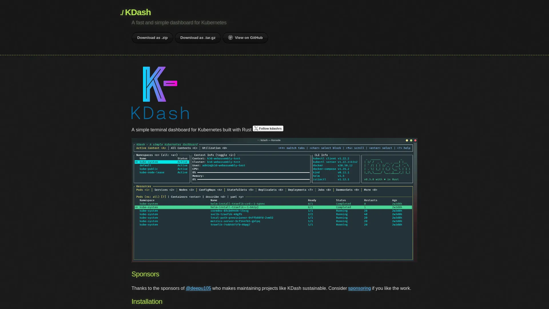The image size is (549, 309).
Task: Click 'kubectl client' in CLI Info panel
Action: coord(324,159)
